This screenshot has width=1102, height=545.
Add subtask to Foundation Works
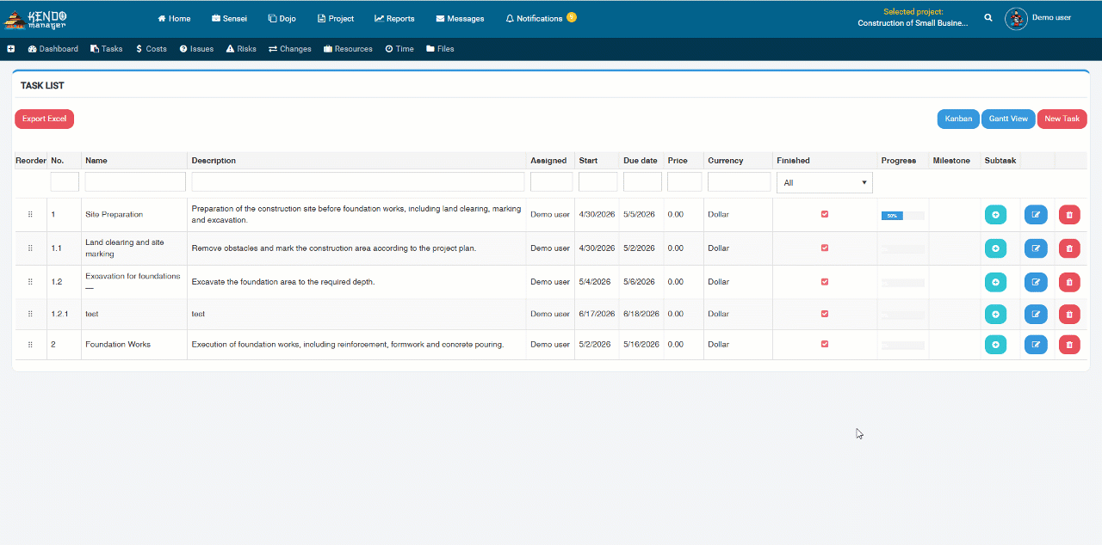[996, 345]
